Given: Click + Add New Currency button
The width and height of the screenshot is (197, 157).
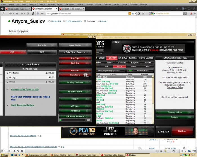Looking at the screenshot, I should (75, 52).
